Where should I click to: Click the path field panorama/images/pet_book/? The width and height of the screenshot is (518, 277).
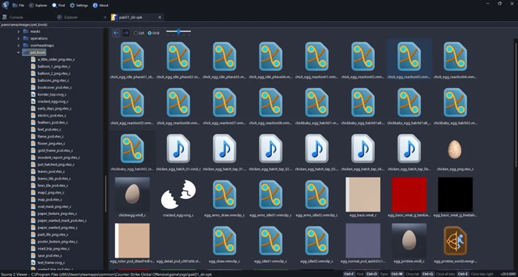click(259, 25)
